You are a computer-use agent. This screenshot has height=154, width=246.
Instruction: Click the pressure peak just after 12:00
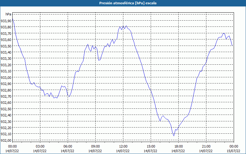(x=126, y=26)
